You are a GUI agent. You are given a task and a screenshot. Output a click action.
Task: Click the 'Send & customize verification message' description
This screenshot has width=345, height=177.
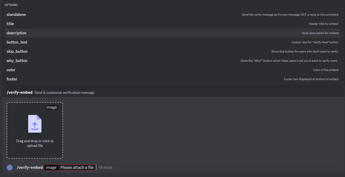(64, 92)
